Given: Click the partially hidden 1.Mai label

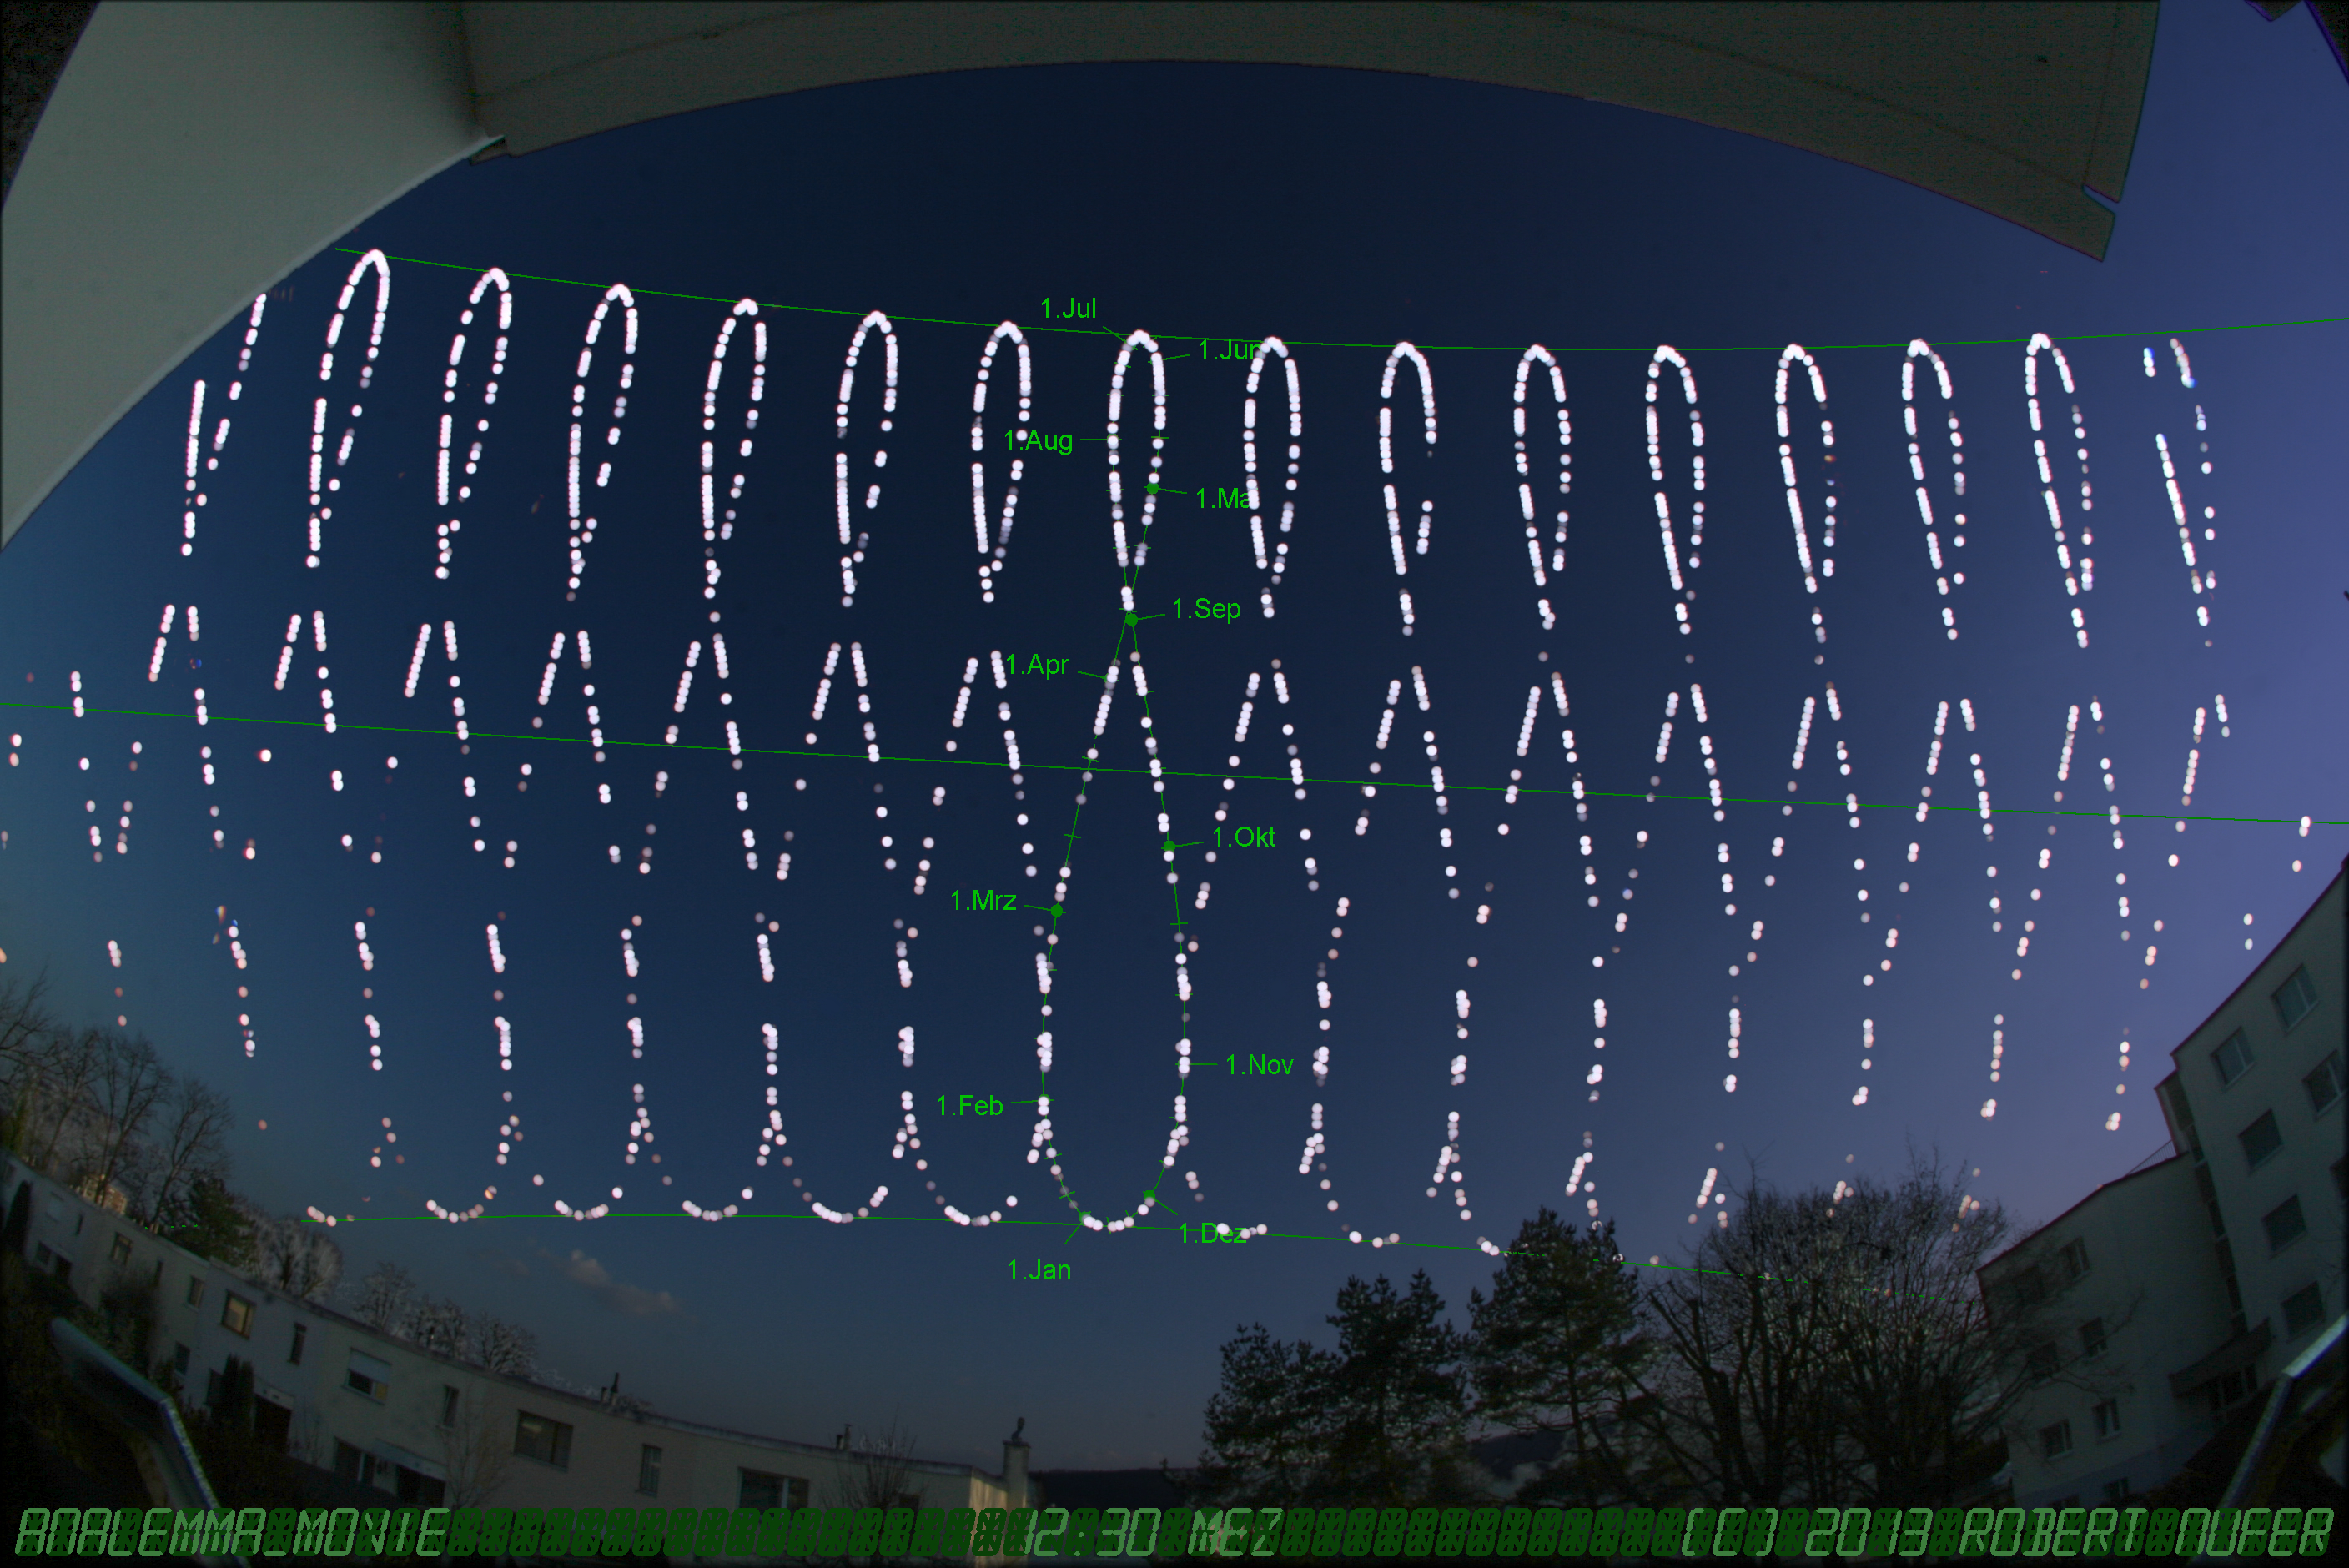Looking at the screenshot, I should point(1224,499).
